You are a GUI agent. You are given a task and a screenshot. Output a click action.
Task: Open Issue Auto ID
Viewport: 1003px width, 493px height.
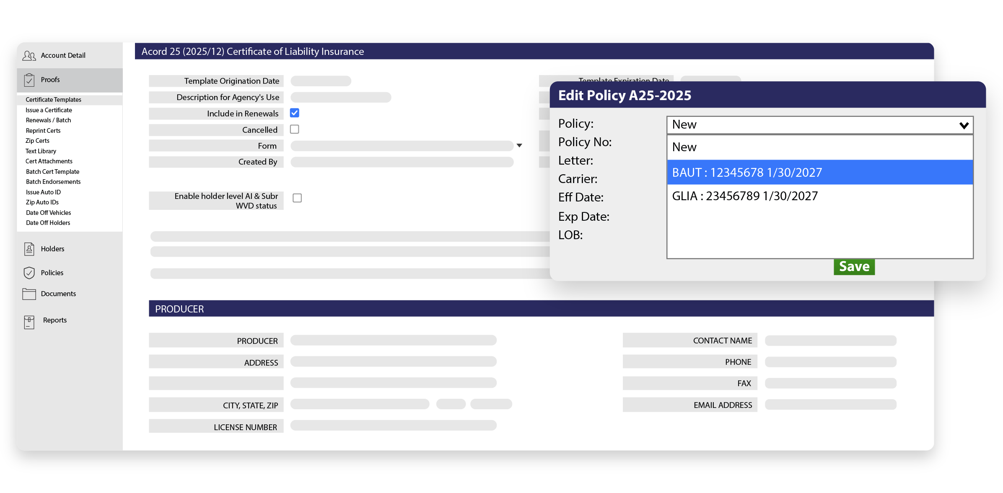coord(43,192)
